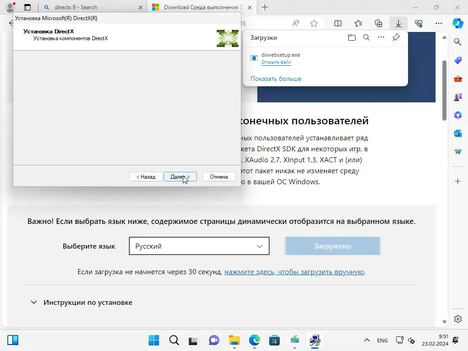The height and width of the screenshot is (351, 468).
Task: Open sidebar Search magnifier icon
Action: point(457,42)
